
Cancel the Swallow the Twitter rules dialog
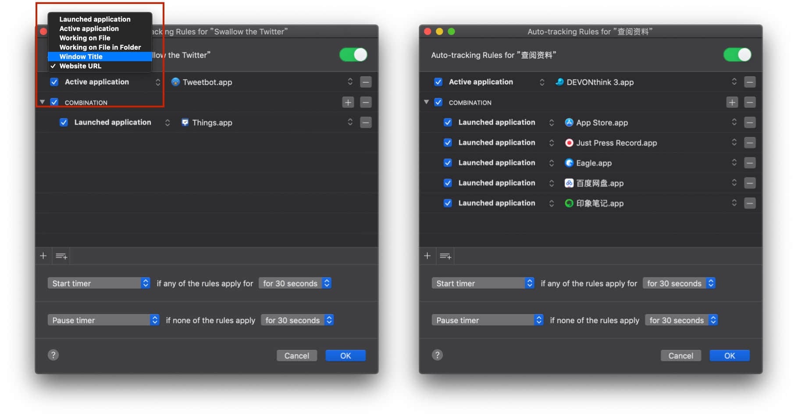coord(296,356)
